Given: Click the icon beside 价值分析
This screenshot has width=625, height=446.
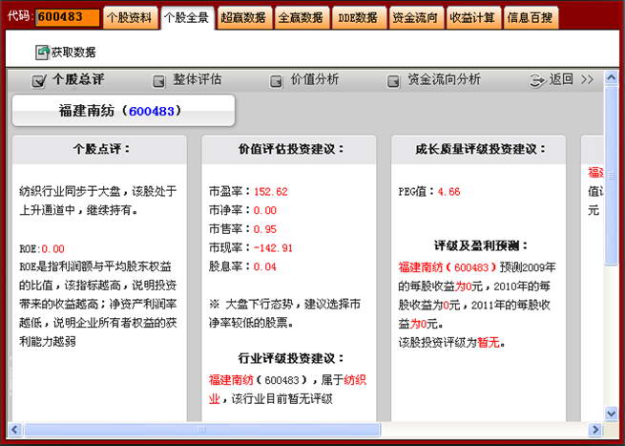Looking at the screenshot, I should point(276,81).
